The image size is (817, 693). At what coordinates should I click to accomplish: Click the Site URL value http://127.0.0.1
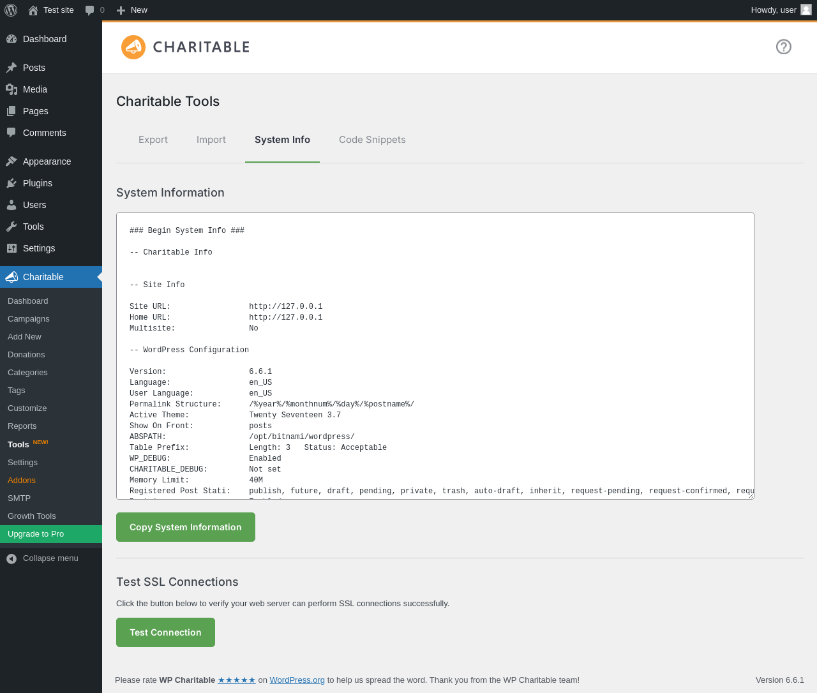pos(286,307)
